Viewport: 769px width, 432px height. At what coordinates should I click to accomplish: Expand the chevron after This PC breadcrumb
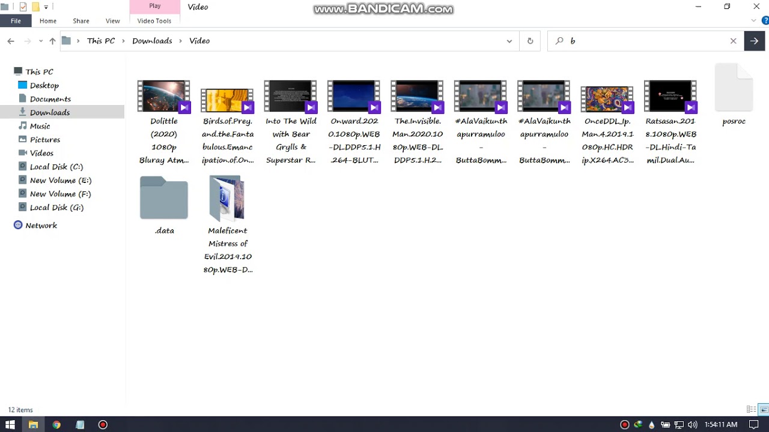124,41
